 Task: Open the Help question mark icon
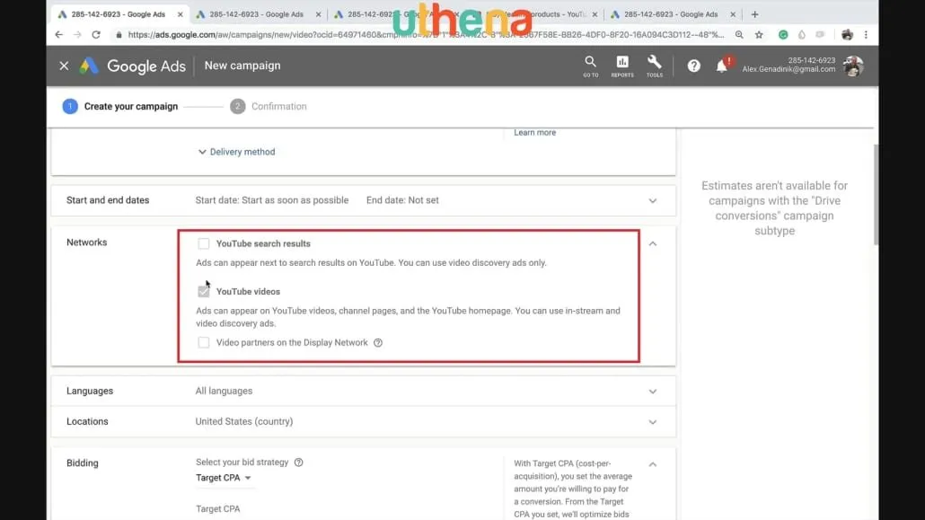(693, 66)
